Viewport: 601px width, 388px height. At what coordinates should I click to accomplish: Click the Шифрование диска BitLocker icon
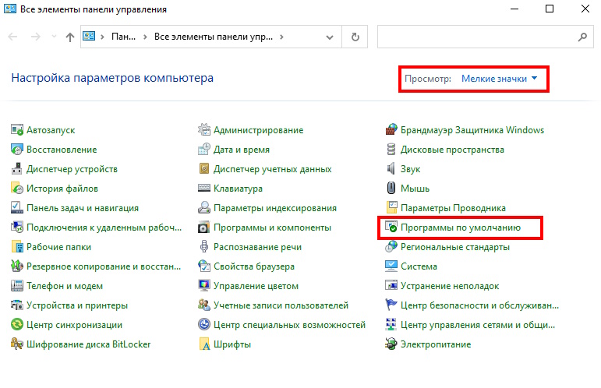point(17,344)
